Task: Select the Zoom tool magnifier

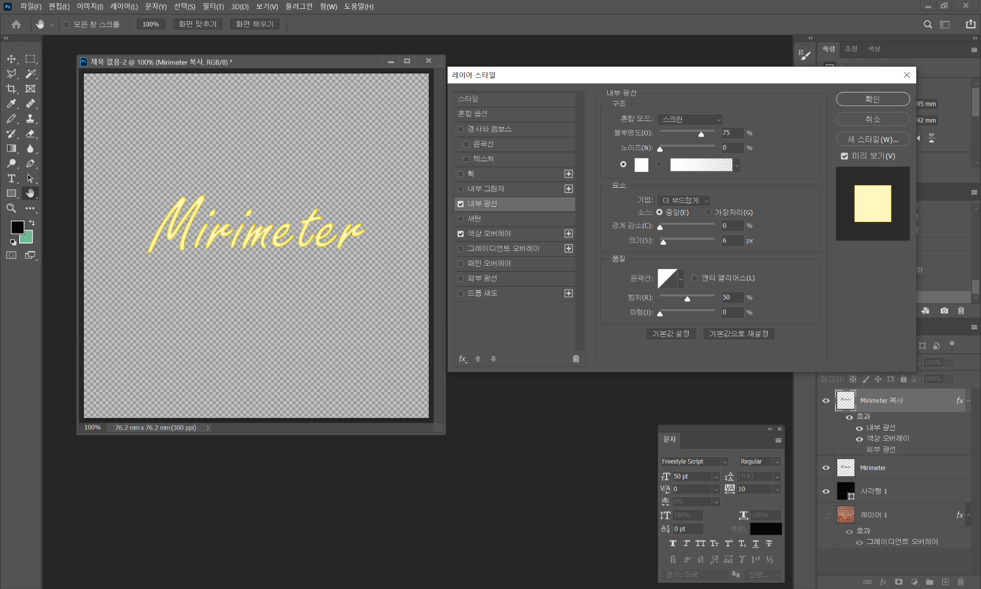Action: click(x=11, y=208)
